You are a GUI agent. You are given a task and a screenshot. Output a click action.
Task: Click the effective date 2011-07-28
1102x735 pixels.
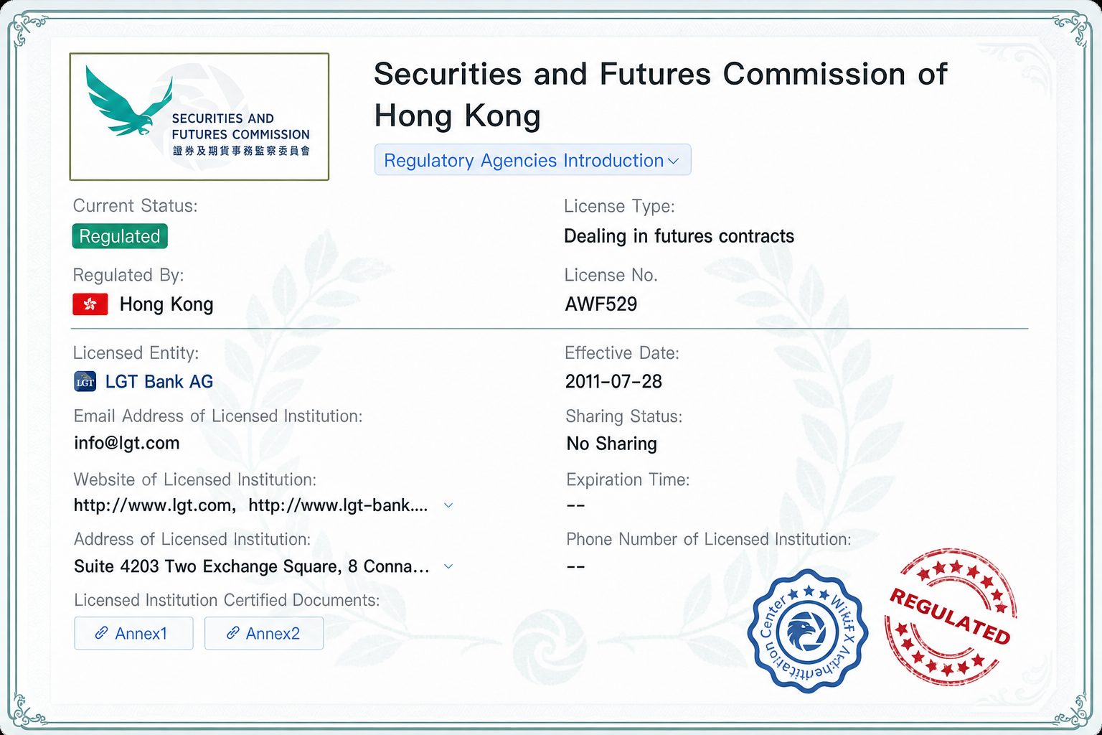coord(613,382)
